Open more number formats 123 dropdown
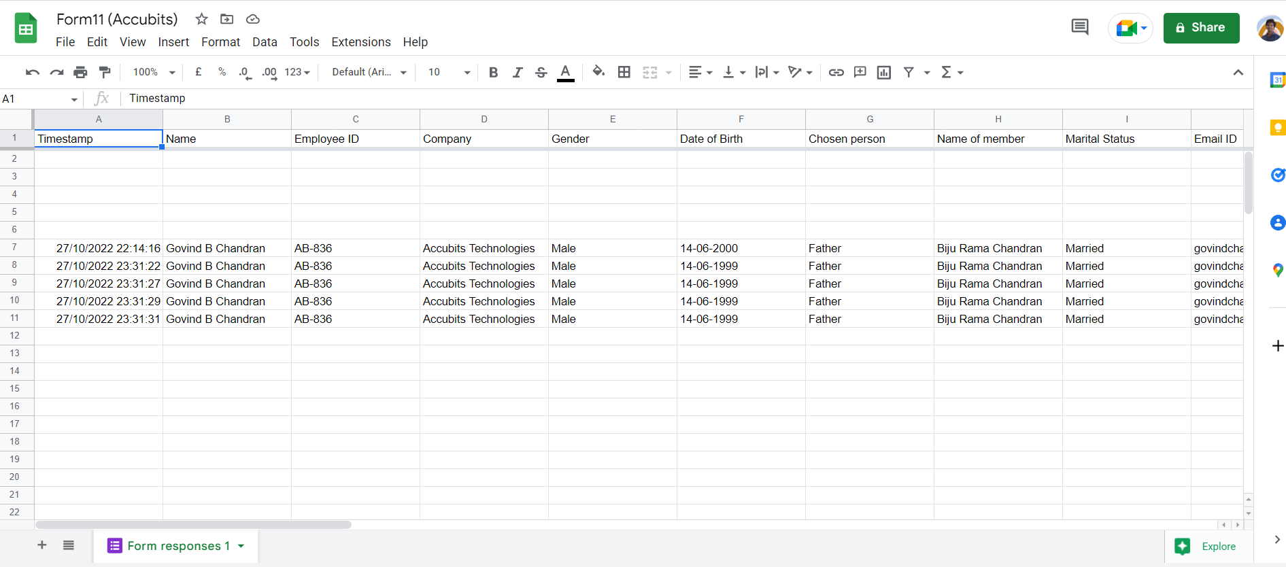This screenshot has height=567, width=1286. point(297,72)
